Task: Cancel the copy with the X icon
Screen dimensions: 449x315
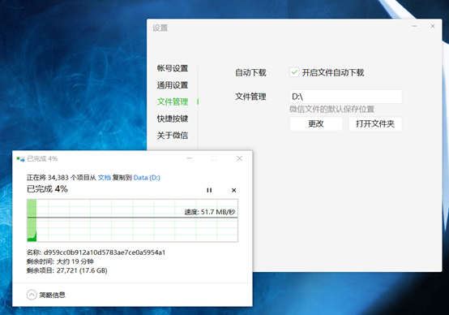Action: tap(233, 190)
